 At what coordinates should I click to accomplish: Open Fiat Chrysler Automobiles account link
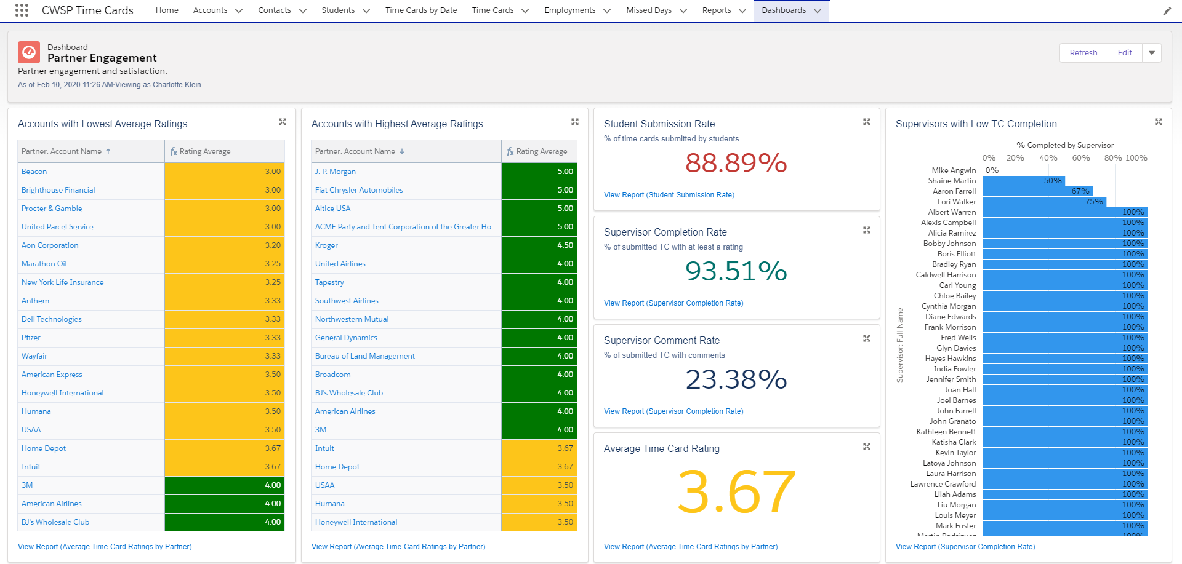(359, 190)
